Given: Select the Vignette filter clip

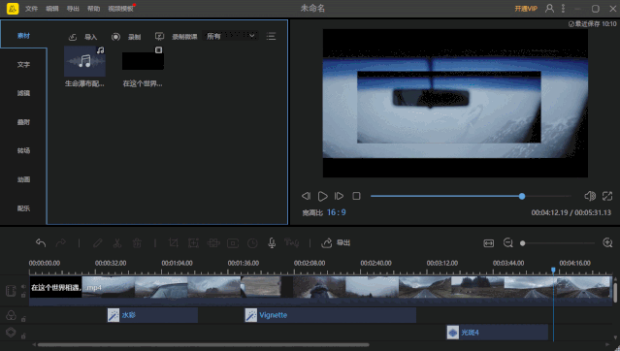Looking at the screenshot, I should [331, 315].
